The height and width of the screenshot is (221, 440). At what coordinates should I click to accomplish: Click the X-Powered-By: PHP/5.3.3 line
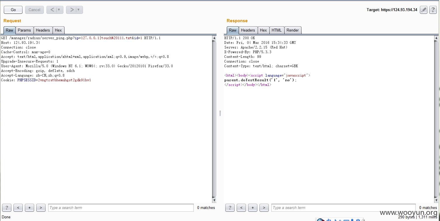pos(248,52)
